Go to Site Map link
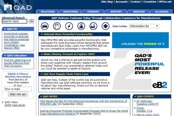 click(x=107, y=2)
